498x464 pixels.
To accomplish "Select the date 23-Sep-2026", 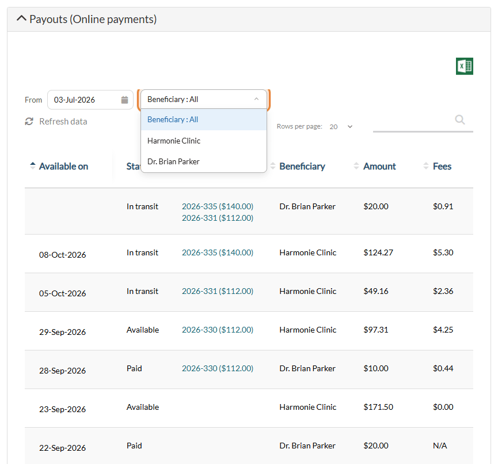I will (63, 409).
